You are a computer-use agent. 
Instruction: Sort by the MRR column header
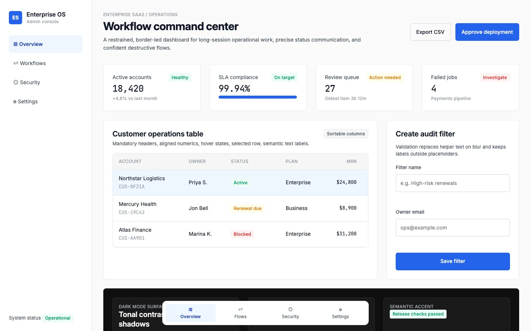coord(351,161)
